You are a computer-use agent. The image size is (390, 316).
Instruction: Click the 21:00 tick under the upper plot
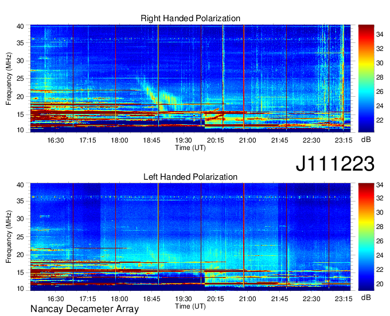click(x=248, y=140)
